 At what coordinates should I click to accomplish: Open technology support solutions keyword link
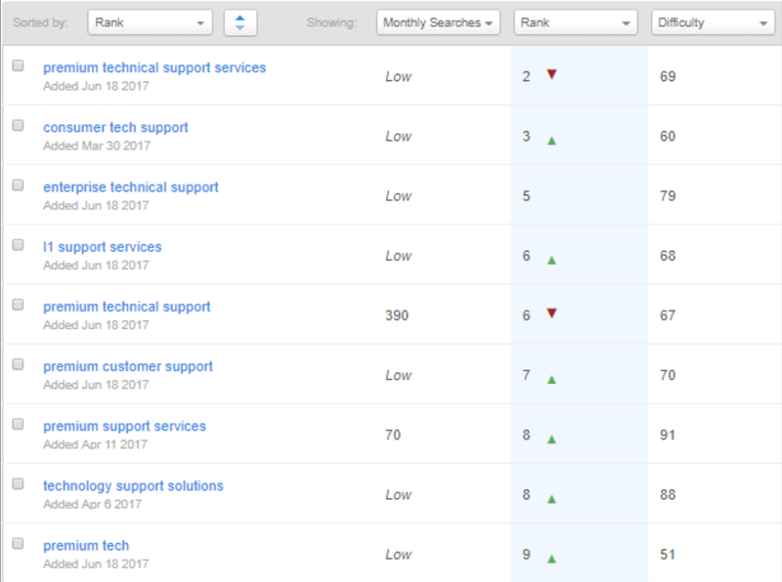pyautogui.click(x=133, y=485)
